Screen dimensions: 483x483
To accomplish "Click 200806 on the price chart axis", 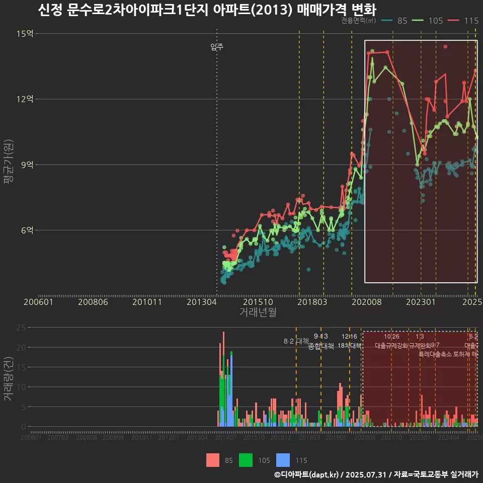I will [93, 302].
